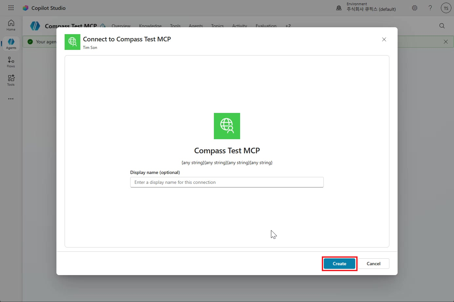
Task: Click the search magnifier icon
Action: (x=442, y=26)
